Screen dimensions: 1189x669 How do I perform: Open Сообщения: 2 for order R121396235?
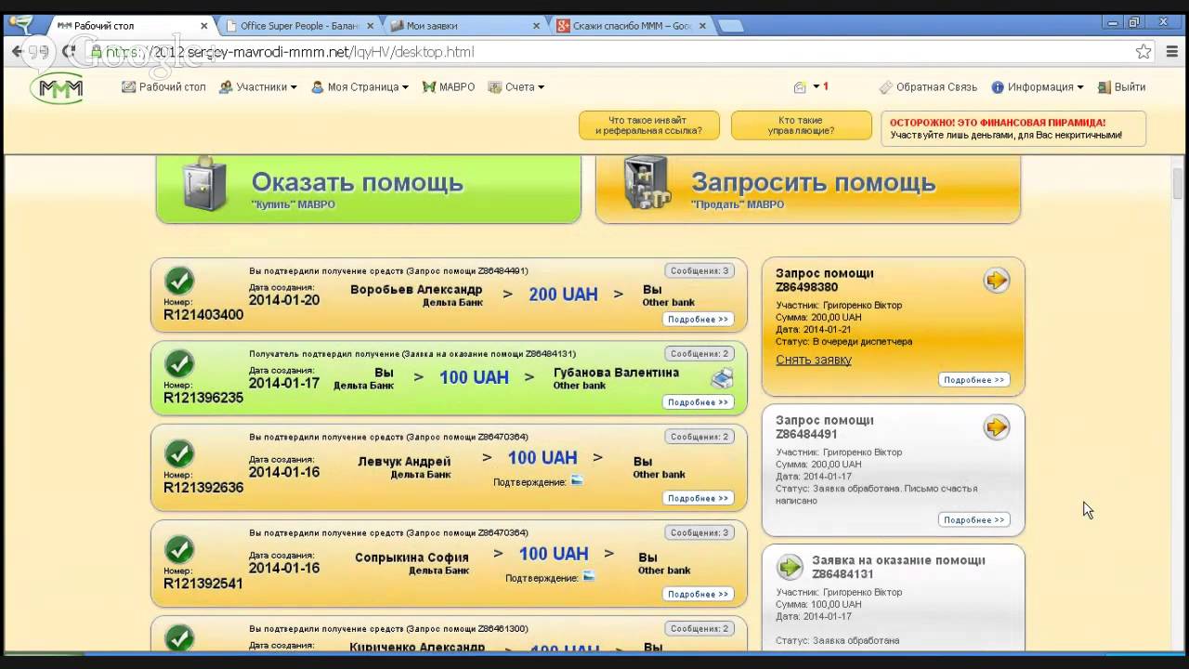[699, 354]
